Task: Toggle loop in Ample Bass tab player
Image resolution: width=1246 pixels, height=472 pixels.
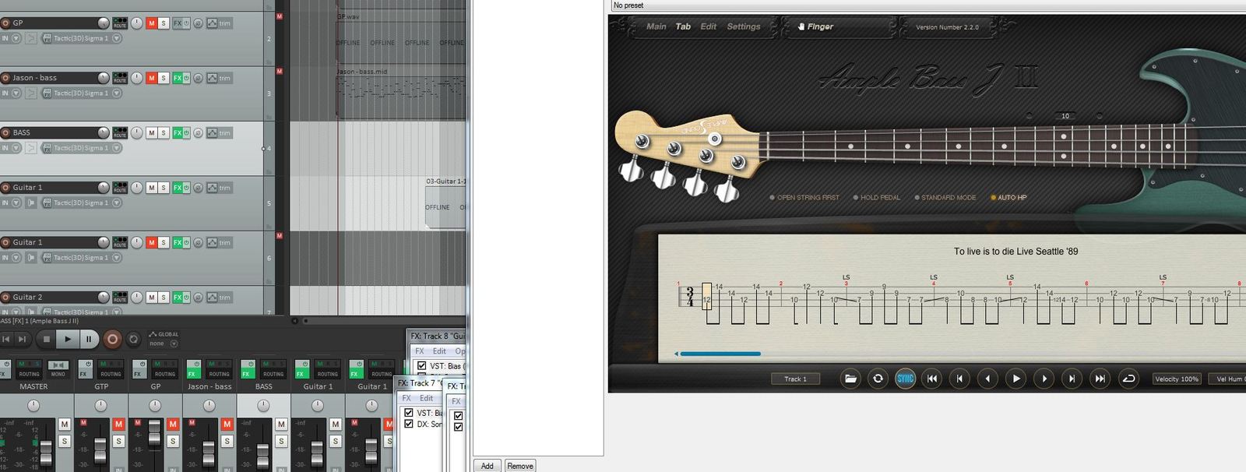Action: pos(1128,379)
